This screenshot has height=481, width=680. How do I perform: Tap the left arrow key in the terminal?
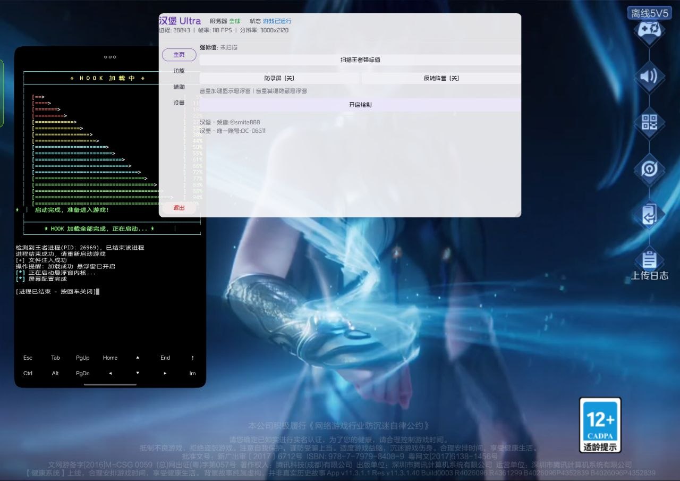click(x=110, y=373)
